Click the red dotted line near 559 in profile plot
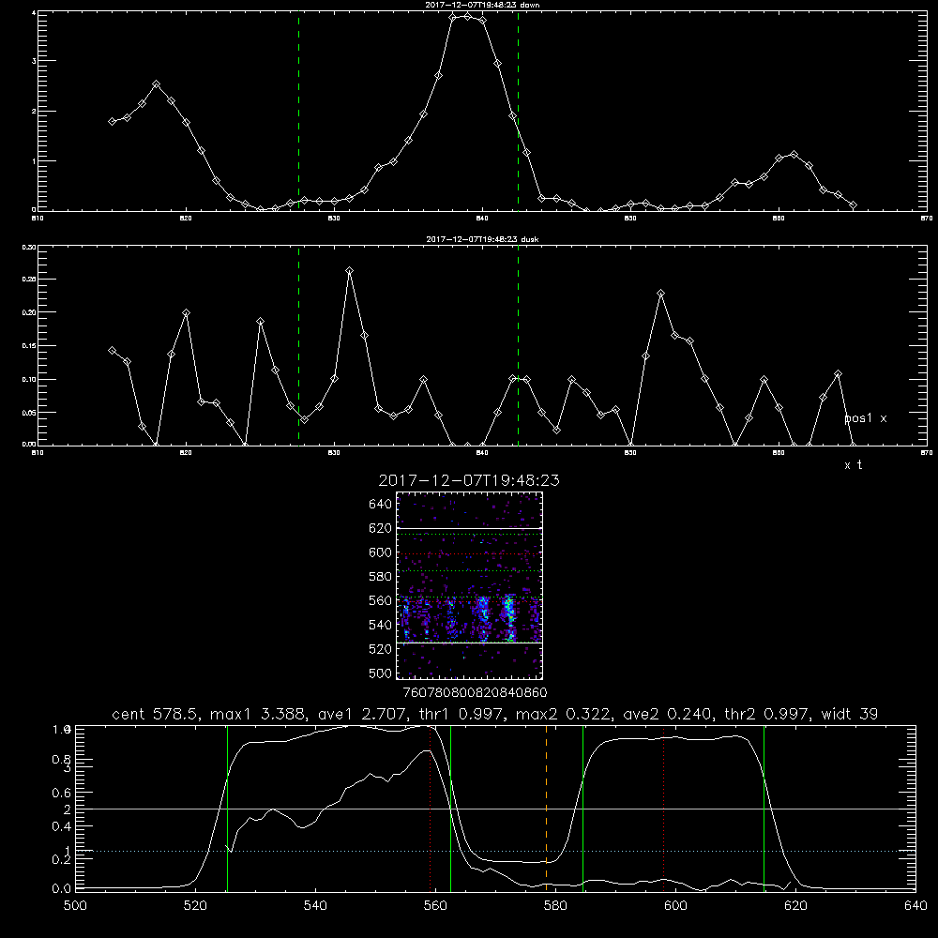938x938 pixels. pyautogui.click(x=431, y=808)
